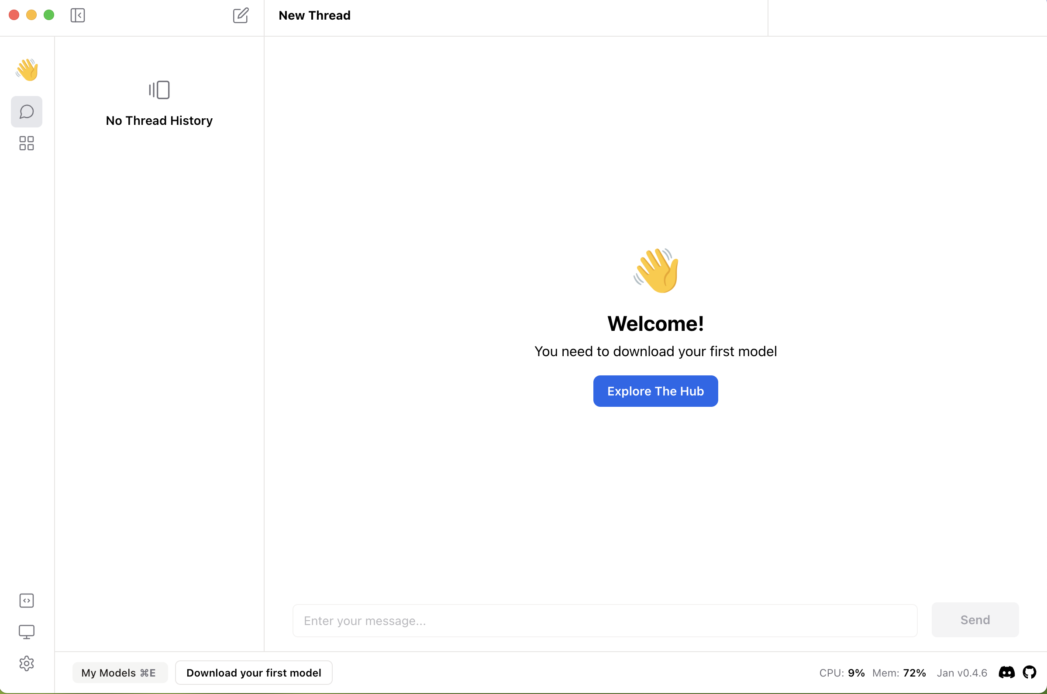Click the Explore The Hub button

point(655,391)
